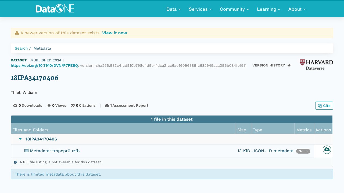Collapse the 18IPA34170406 folder caret
The width and height of the screenshot is (344, 193).
20,139
